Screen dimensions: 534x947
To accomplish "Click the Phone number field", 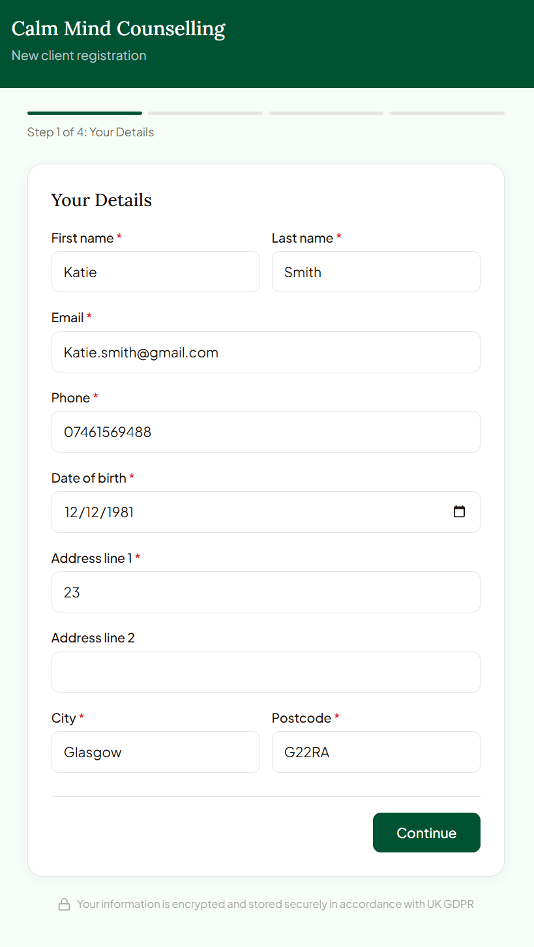I will point(265,432).
